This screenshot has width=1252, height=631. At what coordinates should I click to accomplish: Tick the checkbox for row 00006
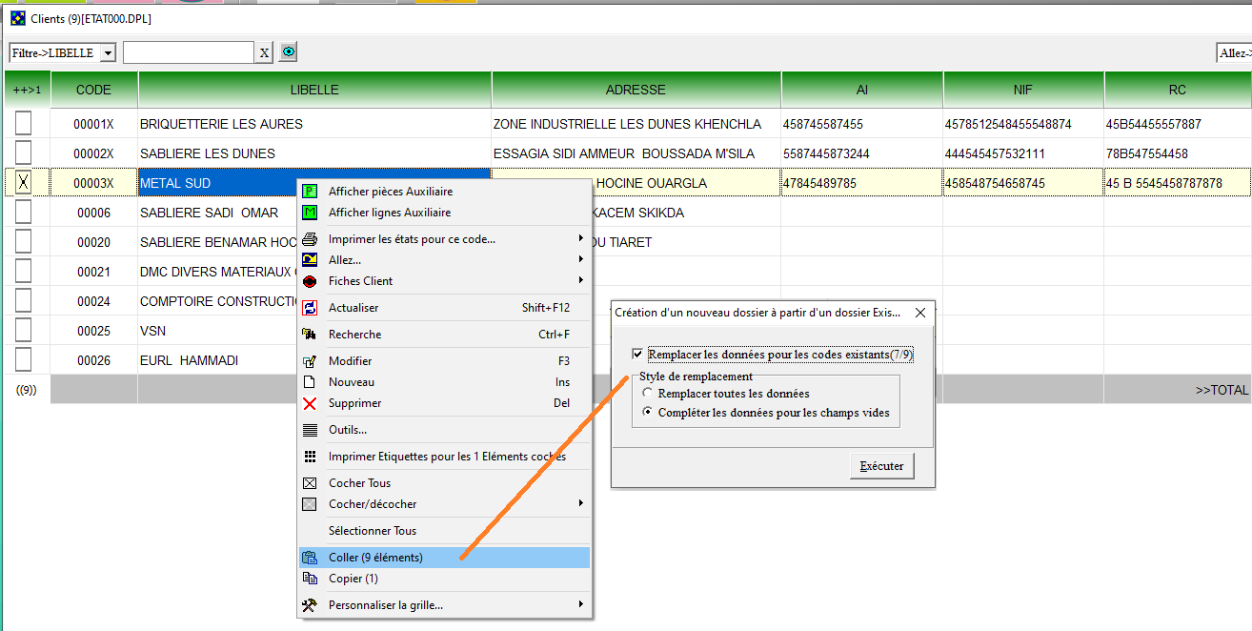(x=24, y=213)
